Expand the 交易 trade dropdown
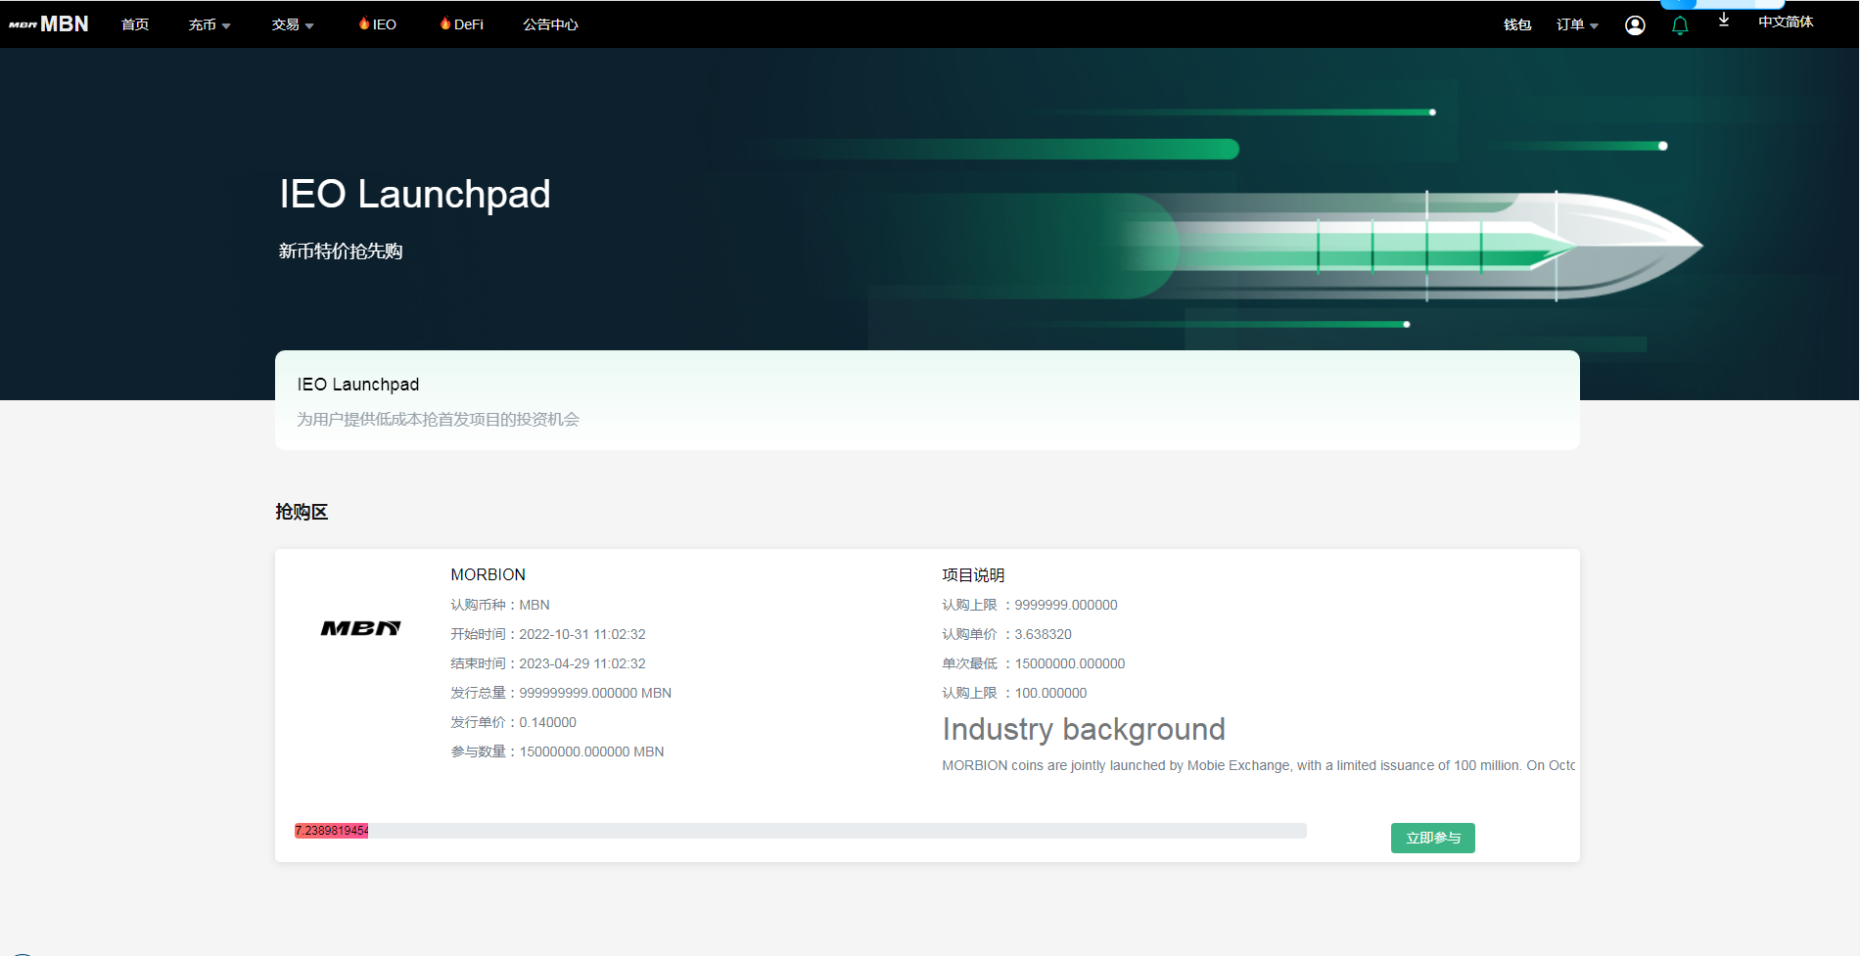This screenshot has width=1860, height=956. pyautogui.click(x=293, y=24)
